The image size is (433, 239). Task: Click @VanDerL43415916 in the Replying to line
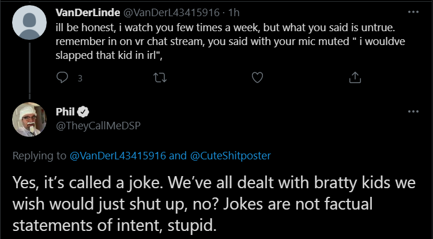pyautogui.click(x=118, y=156)
